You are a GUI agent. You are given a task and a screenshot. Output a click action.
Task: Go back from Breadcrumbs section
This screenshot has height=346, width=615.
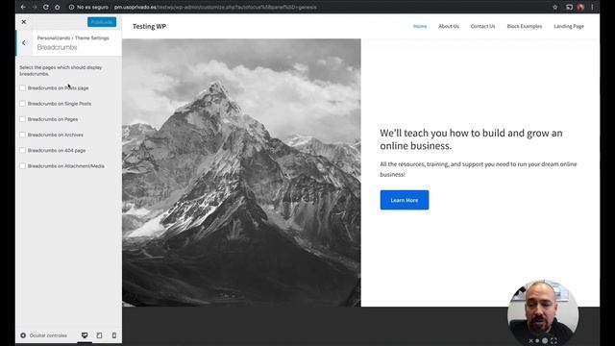pyautogui.click(x=24, y=42)
